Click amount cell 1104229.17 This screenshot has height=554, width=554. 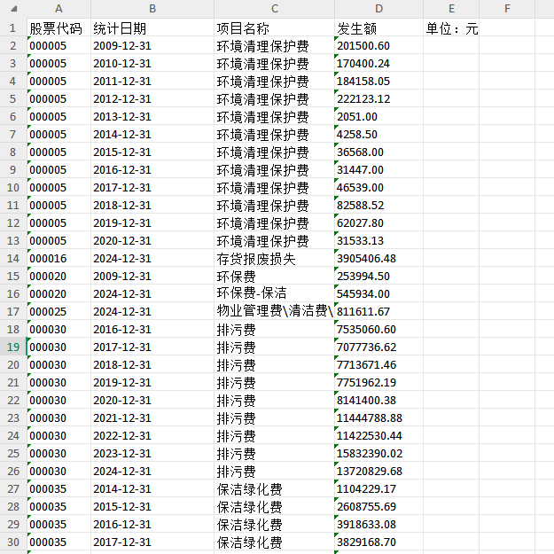378,488
